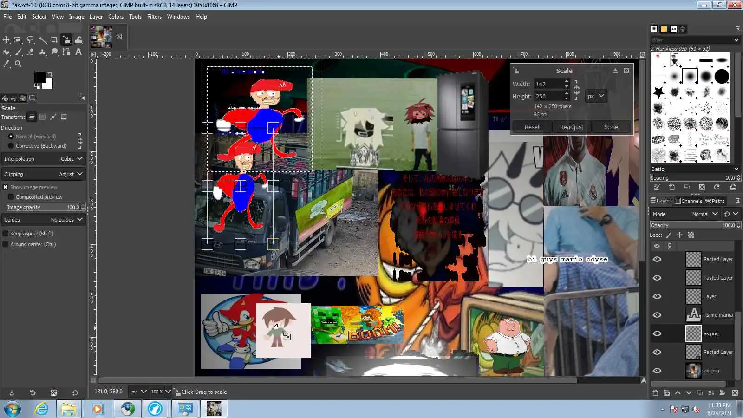Create a new layer group
Image resolution: width=743 pixels, height=418 pixels.
(x=666, y=393)
